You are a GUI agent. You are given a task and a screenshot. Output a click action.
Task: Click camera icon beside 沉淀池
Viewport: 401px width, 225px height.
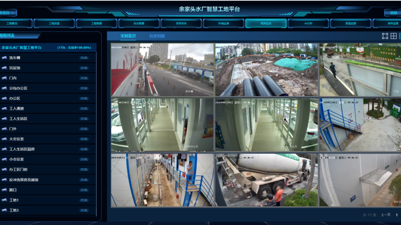(4, 68)
